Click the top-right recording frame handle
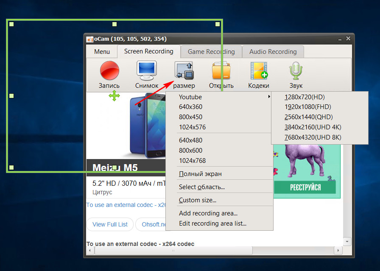The width and height of the screenshot is (380, 271). click(x=218, y=24)
